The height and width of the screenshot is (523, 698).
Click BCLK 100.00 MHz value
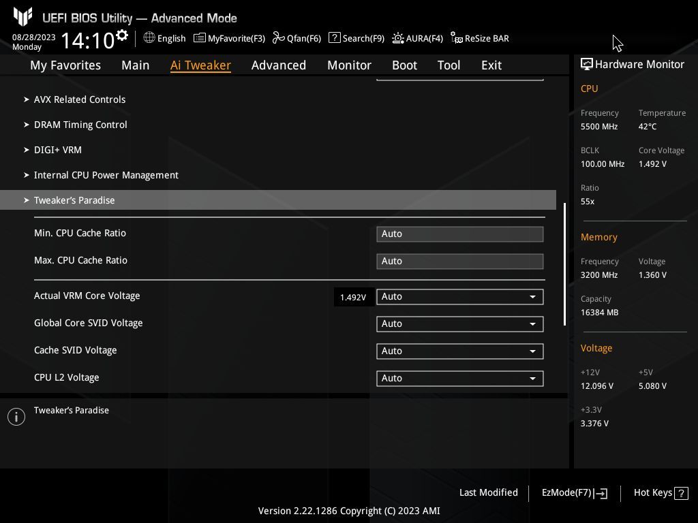pyautogui.click(x=603, y=163)
